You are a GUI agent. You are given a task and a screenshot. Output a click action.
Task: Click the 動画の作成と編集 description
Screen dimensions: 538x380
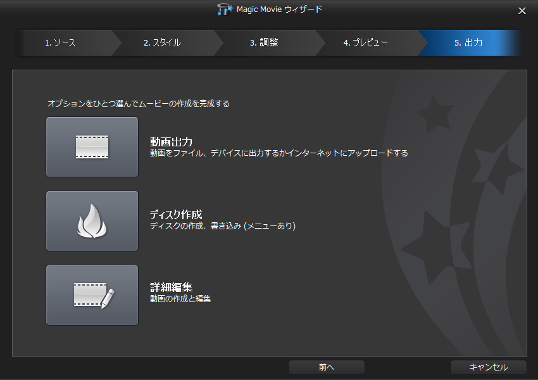180,299
